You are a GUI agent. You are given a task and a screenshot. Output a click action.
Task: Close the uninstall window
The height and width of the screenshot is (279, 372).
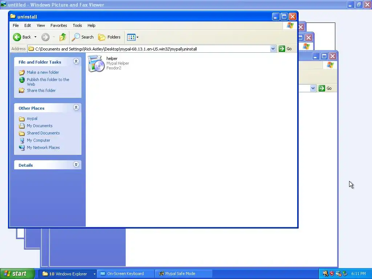click(x=292, y=17)
